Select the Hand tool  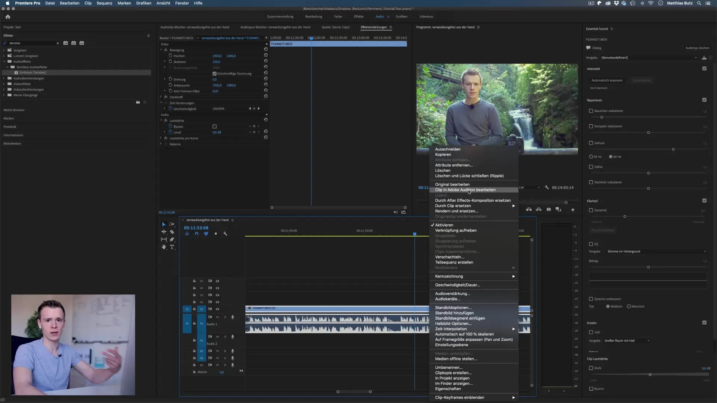(x=164, y=247)
